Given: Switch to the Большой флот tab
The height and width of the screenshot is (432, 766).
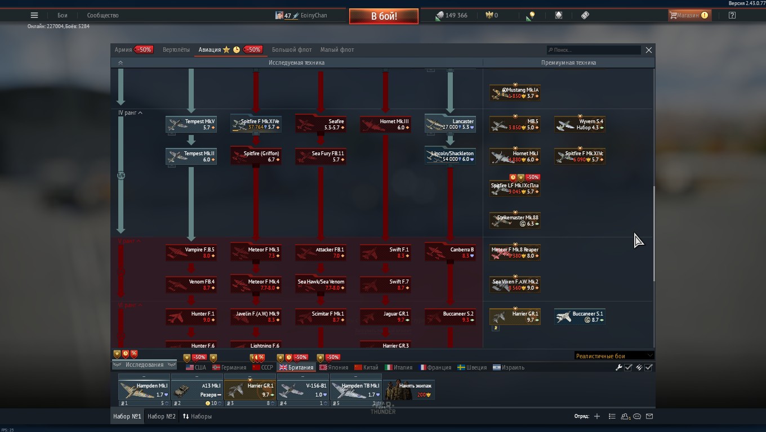Looking at the screenshot, I should [292, 50].
